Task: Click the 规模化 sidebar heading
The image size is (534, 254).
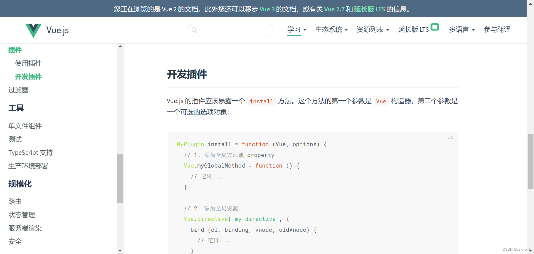Action: coord(20,184)
